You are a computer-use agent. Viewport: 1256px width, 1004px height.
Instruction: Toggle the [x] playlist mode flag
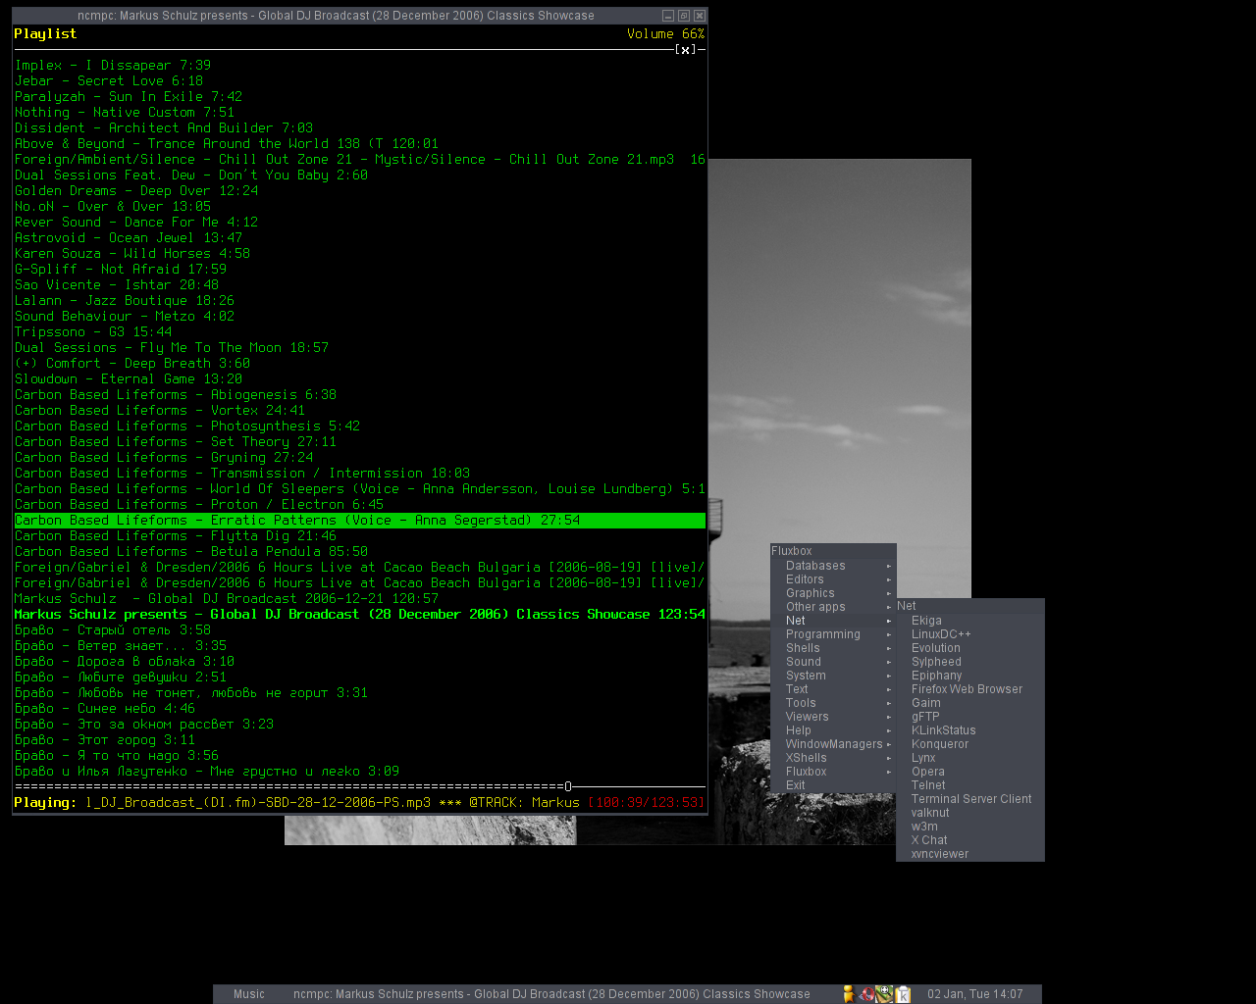(686, 50)
